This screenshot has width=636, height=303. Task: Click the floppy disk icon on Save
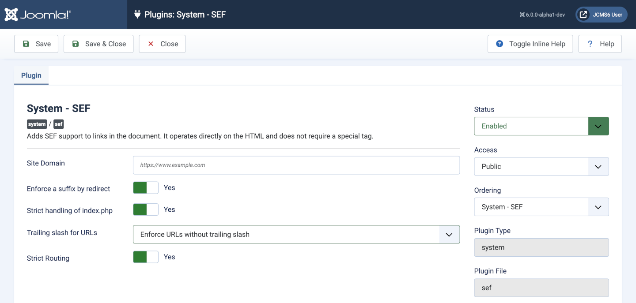pos(26,44)
